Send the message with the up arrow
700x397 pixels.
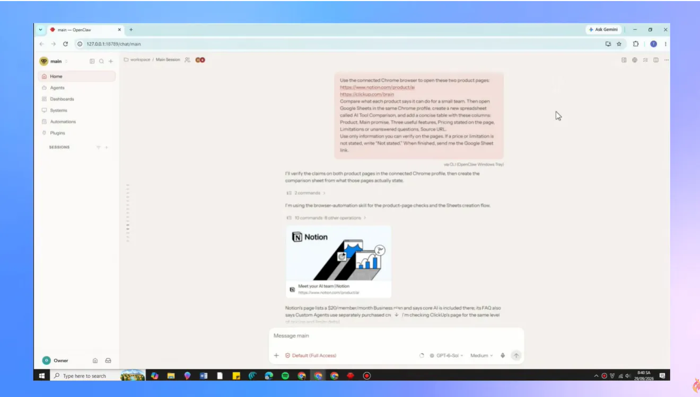pyautogui.click(x=516, y=356)
